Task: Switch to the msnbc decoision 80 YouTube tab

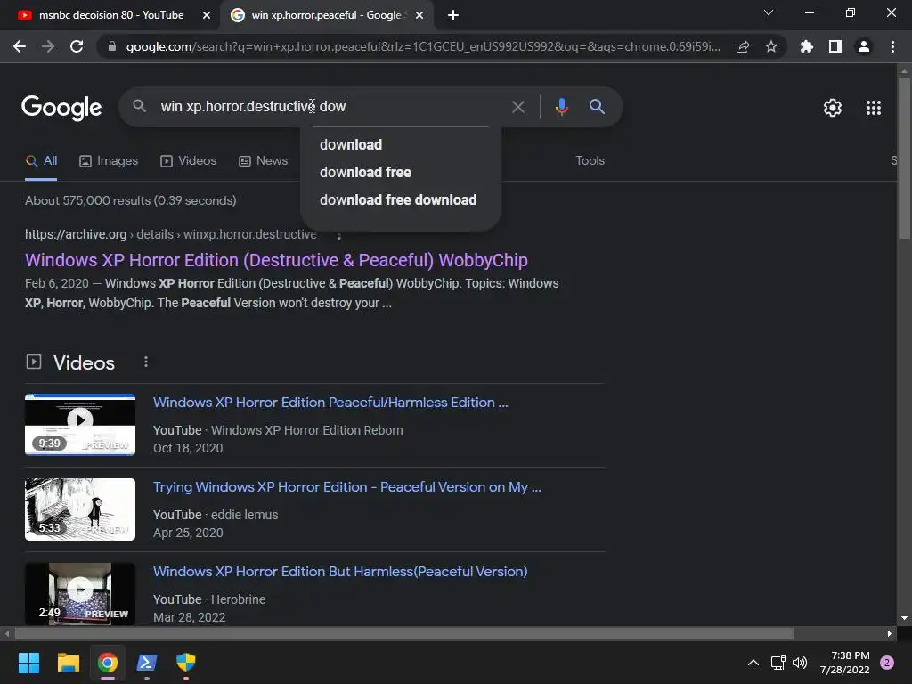Action: pyautogui.click(x=111, y=15)
